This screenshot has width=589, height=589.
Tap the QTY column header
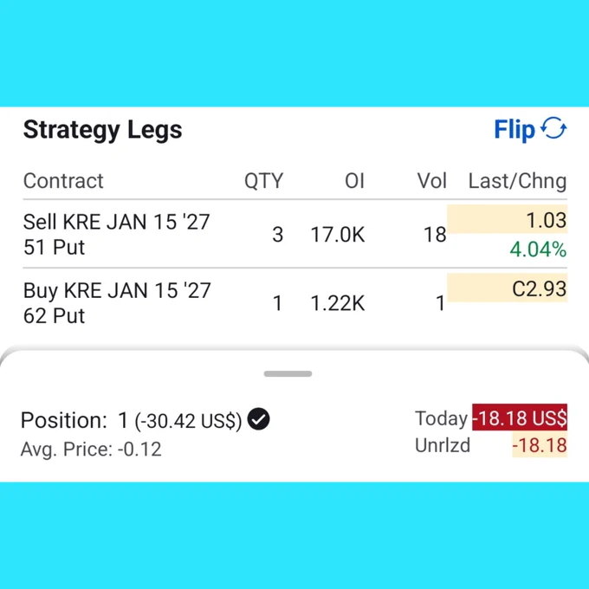(263, 181)
